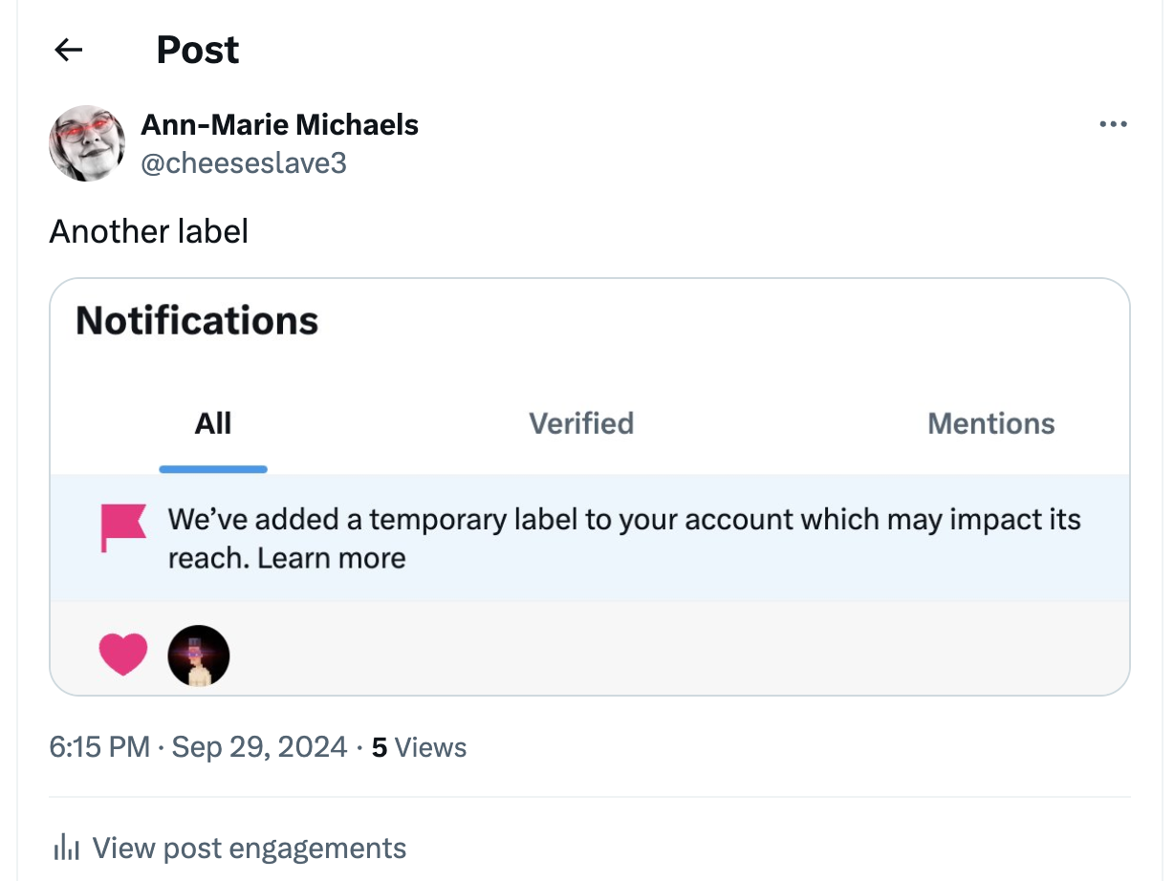
Task: Select the All notifications tab
Action: pyautogui.click(x=213, y=423)
